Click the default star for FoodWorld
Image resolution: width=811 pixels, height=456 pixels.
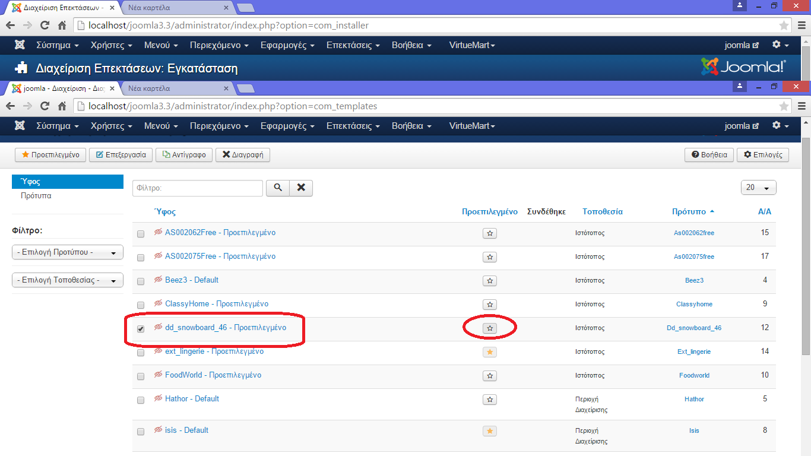489,376
